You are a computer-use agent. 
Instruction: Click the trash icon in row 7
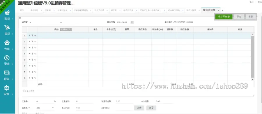pos(32,72)
